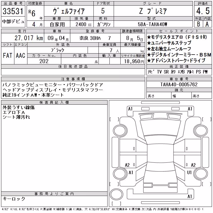
Task: Click the displacement value 2400 cc
Action: (x=84, y=24)
